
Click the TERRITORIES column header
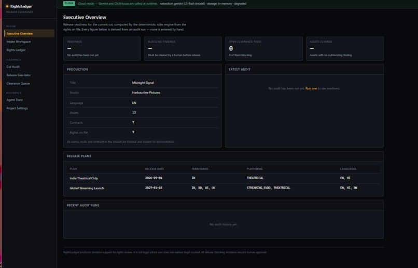pos(200,169)
